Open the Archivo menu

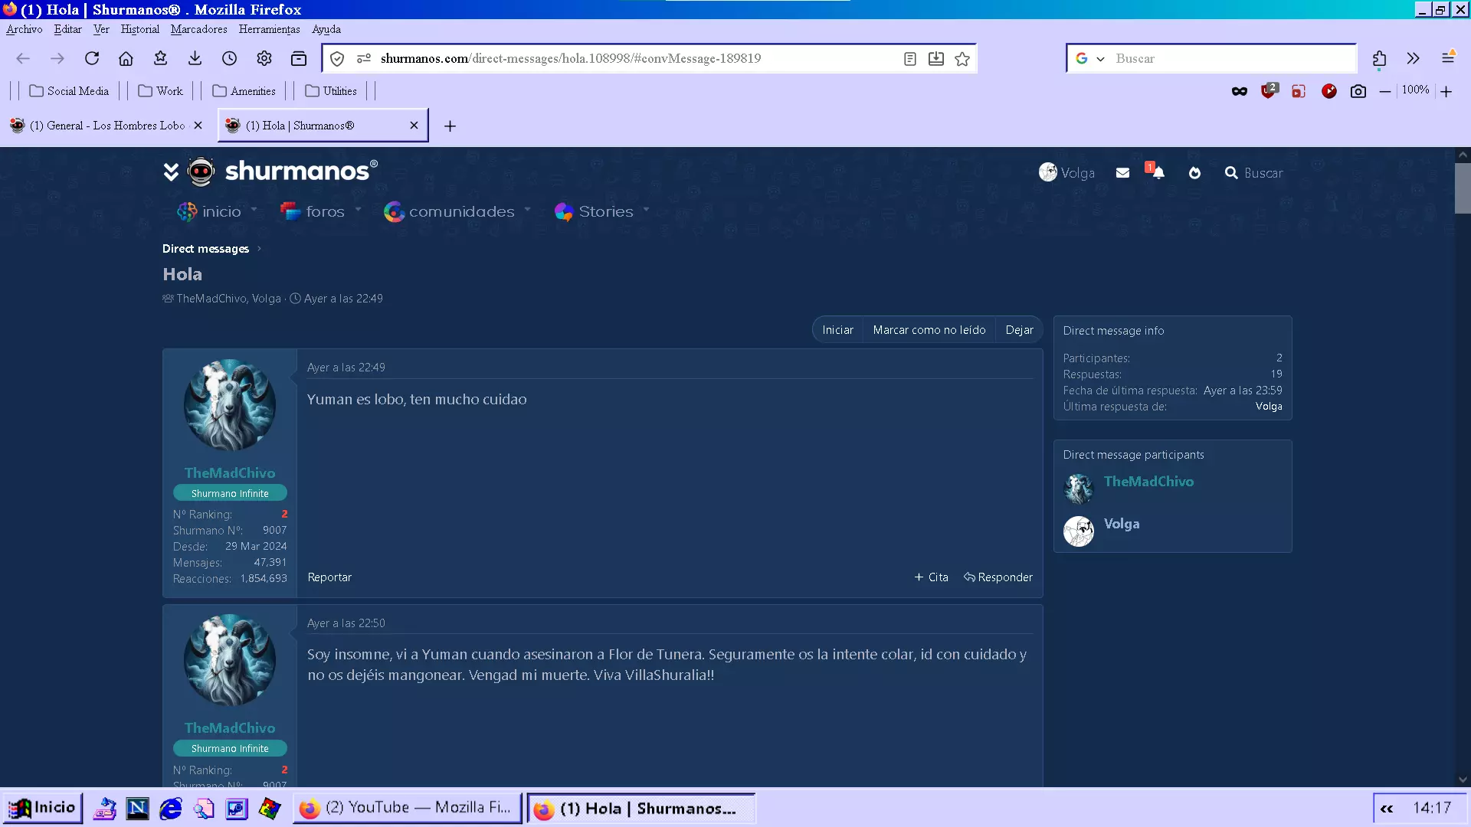tap(25, 29)
